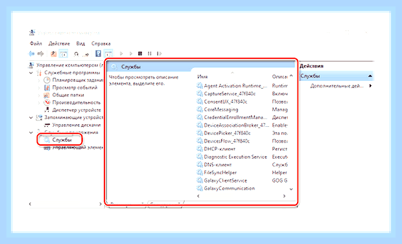402x244 pixels.
Task: Collapse the Запоминающие устройства node
Action: tap(31, 118)
